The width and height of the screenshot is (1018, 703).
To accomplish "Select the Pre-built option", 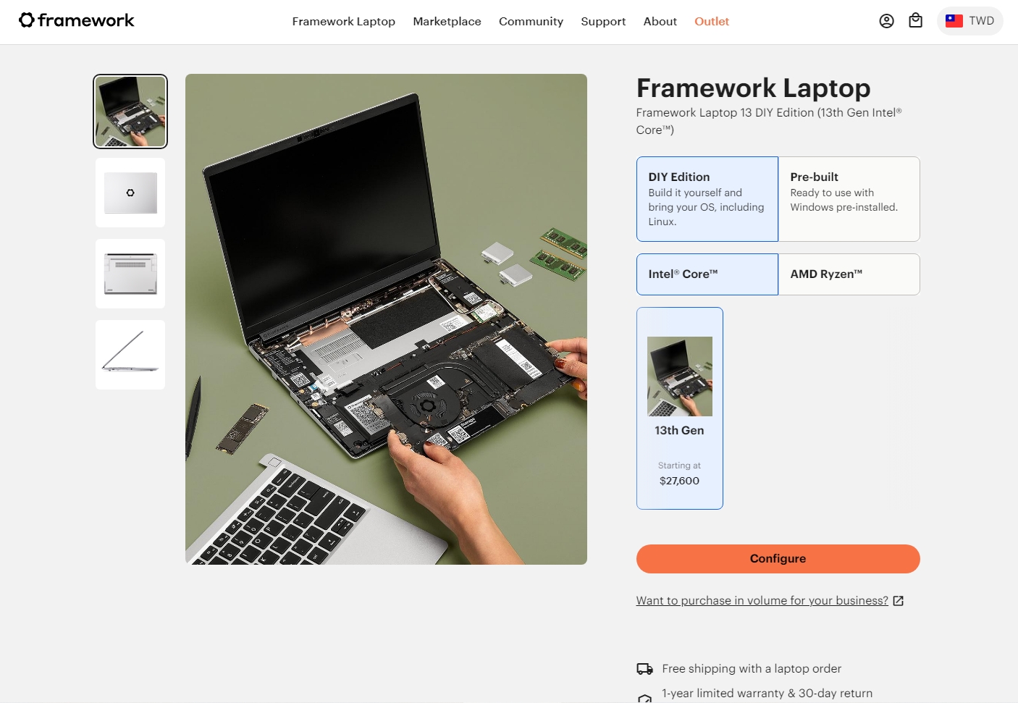I will point(849,199).
